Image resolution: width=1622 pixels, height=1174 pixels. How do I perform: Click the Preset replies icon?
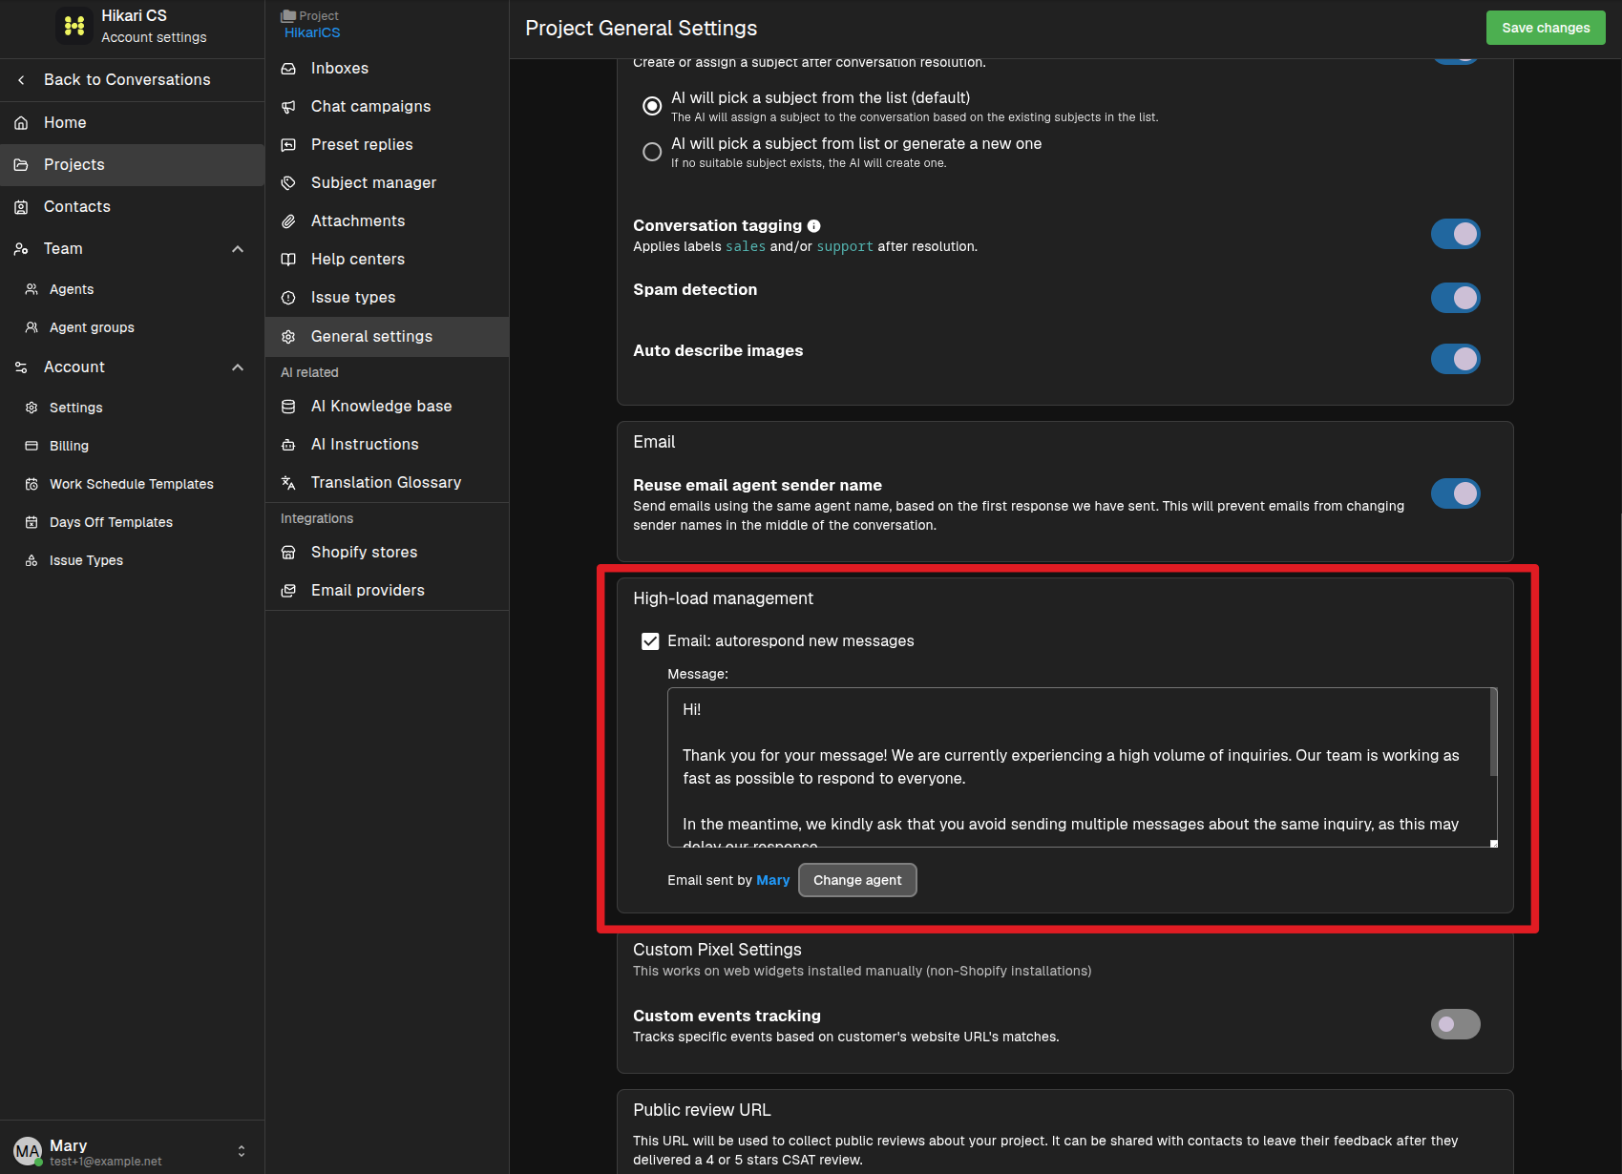pyautogui.click(x=288, y=145)
